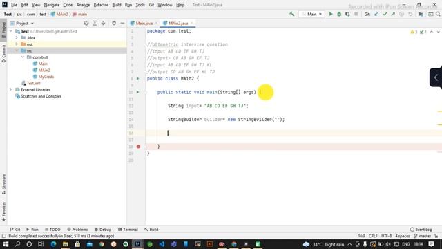442x249 pixels.
Task: Open the Window menu
Action: (165, 5)
